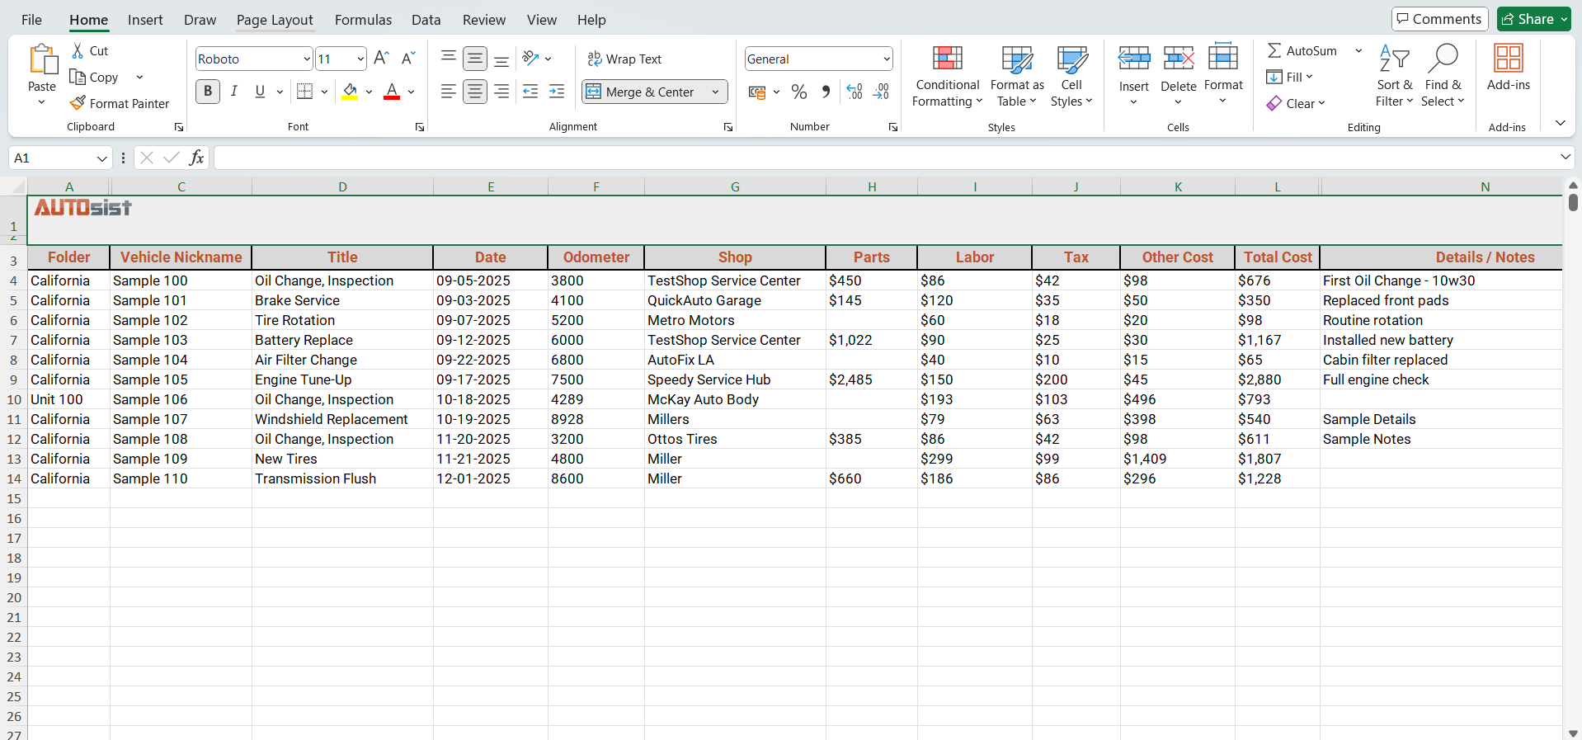Apply Percent Style format
This screenshot has width=1582, height=740.
tap(798, 92)
